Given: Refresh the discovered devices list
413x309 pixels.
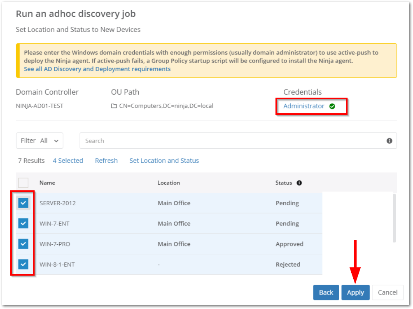Looking at the screenshot, I should pyautogui.click(x=106, y=161).
